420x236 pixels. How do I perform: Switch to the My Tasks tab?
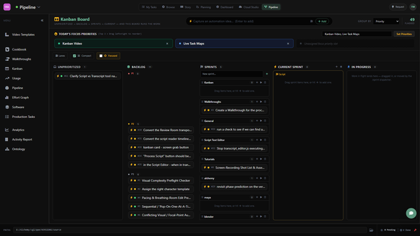149,7
